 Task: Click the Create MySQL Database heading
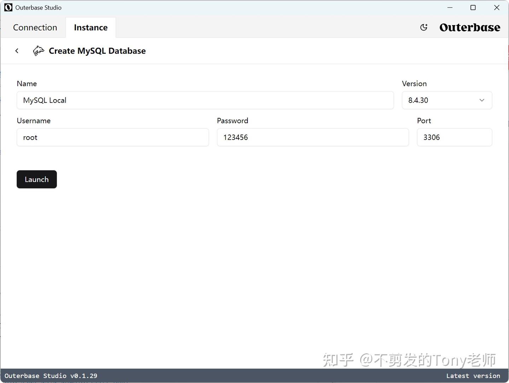(x=97, y=51)
